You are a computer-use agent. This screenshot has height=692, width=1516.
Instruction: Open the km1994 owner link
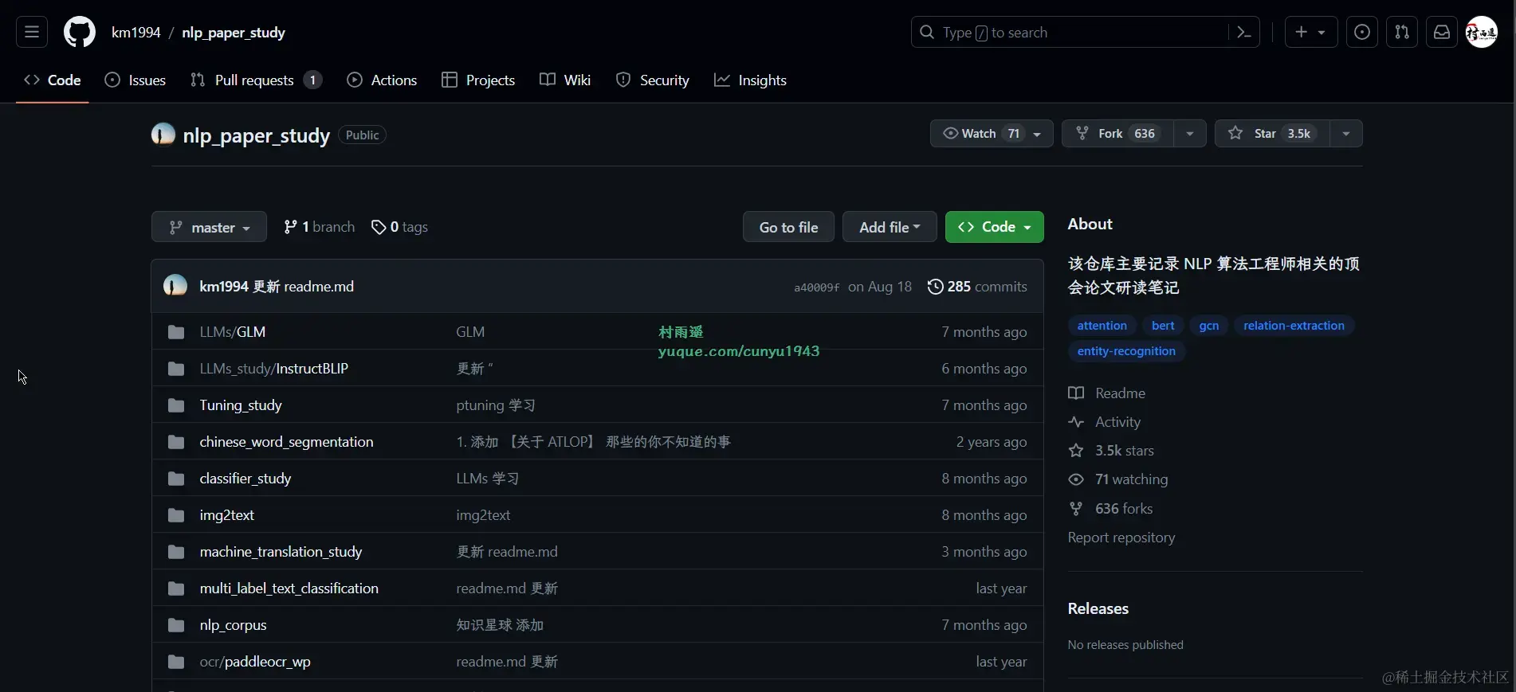point(136,33)
